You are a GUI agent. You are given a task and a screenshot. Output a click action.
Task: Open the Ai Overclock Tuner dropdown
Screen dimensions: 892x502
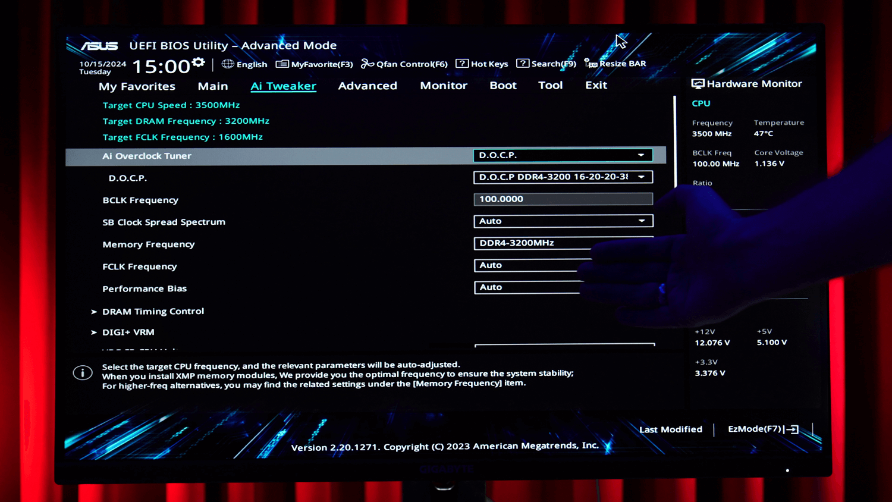click(563, 155)
